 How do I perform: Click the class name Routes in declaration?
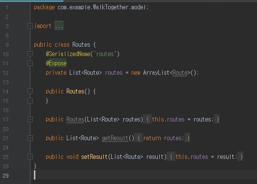pos(81,45)
